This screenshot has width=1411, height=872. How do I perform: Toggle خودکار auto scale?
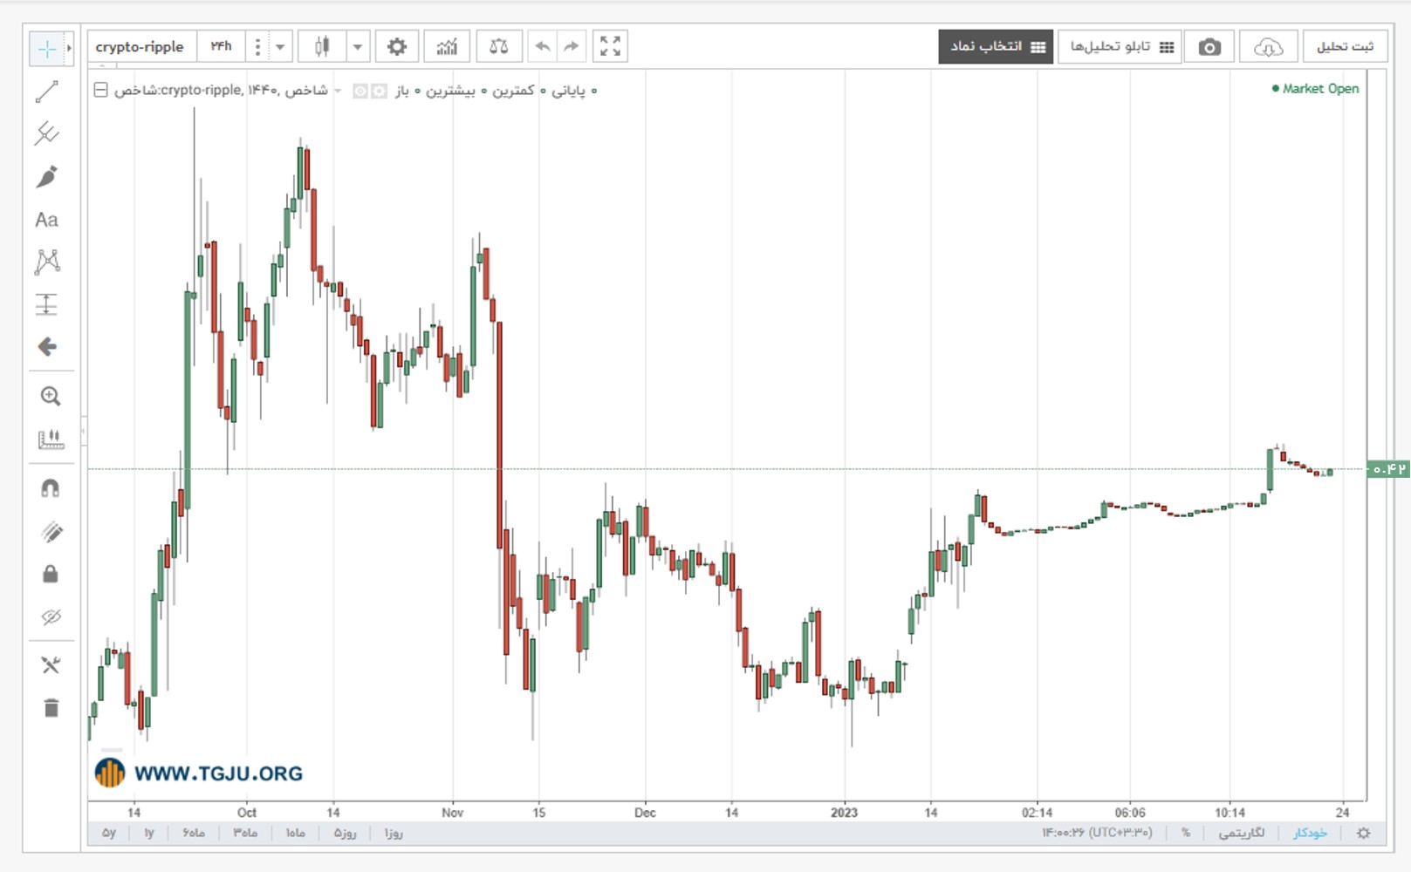coord(1310,833)
